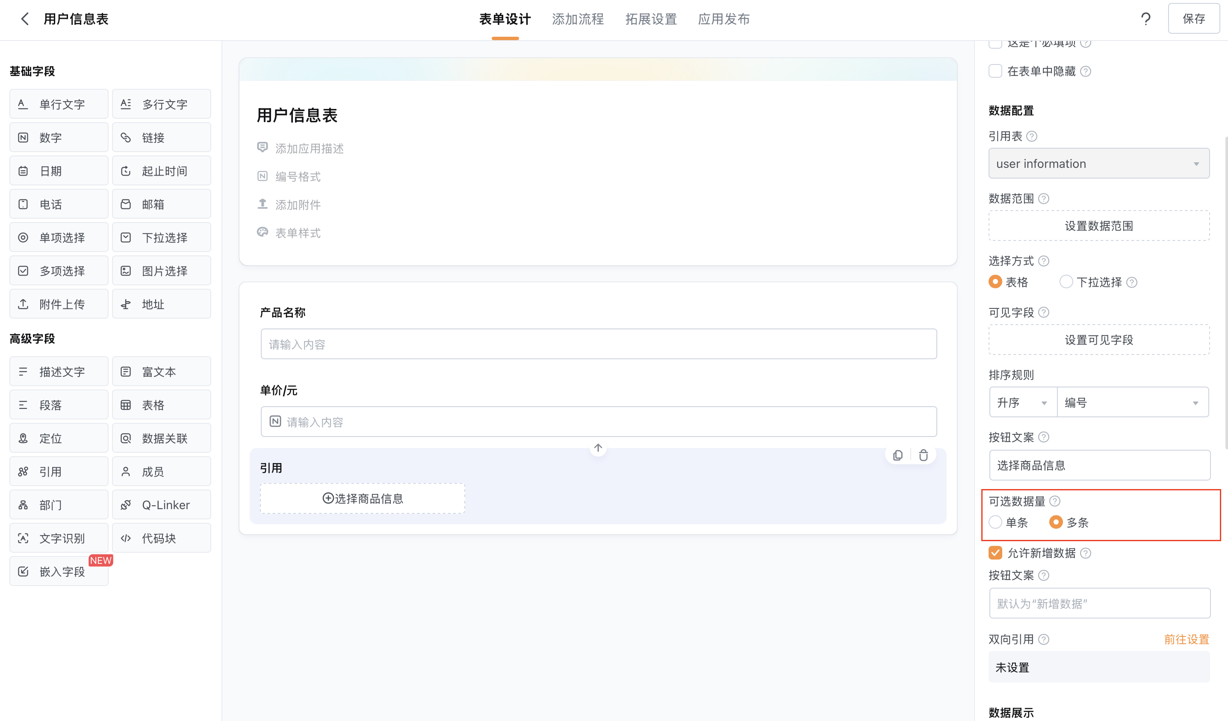Image resolution: width=1228 pixels, height=721 pixels.
Task: Open the help question mark icon
Action: click(x=1145, y=19)
